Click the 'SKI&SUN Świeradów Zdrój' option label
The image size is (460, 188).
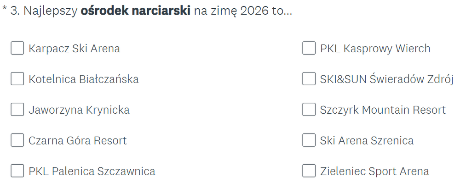pos(387,79)
